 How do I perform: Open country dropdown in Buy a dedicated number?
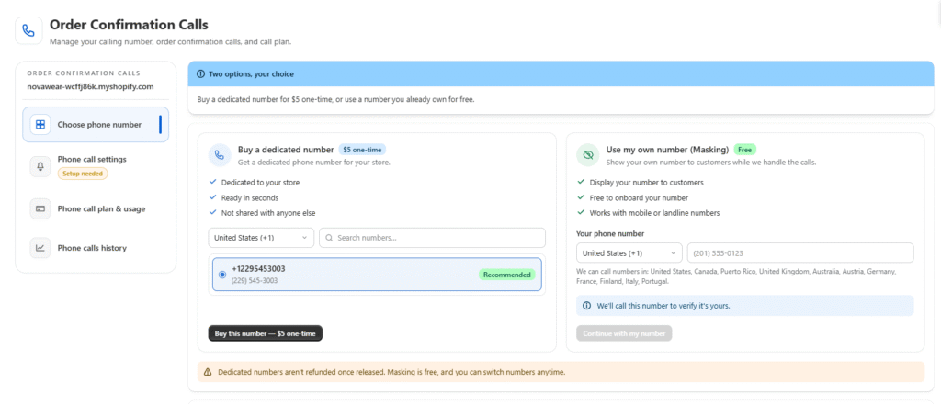pyautogui.click(x=261, y=238)
